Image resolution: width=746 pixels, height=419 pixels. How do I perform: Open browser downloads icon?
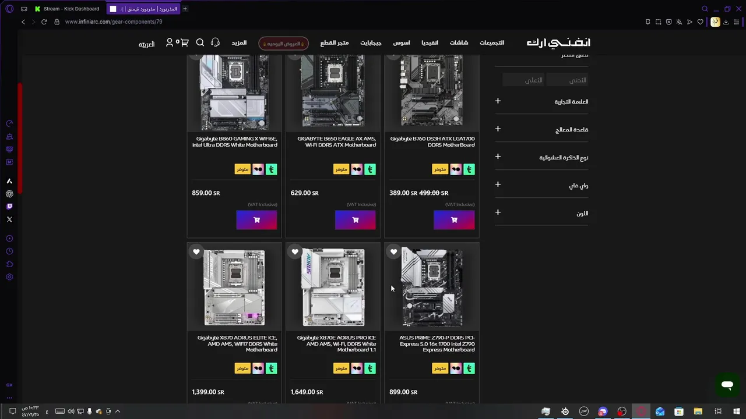(x=726, y=22)
